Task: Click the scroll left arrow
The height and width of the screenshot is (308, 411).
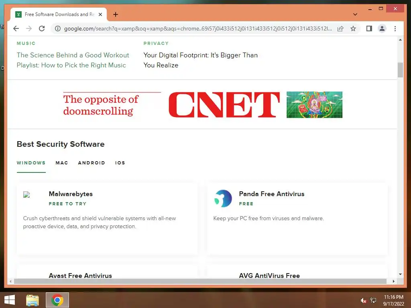Action: (10, 281)
